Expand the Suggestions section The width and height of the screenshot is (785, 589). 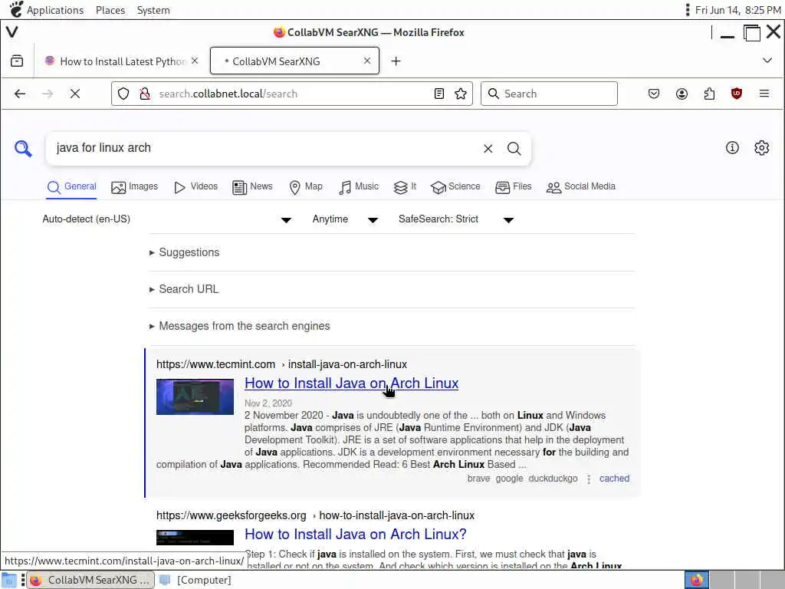point(184,252)
